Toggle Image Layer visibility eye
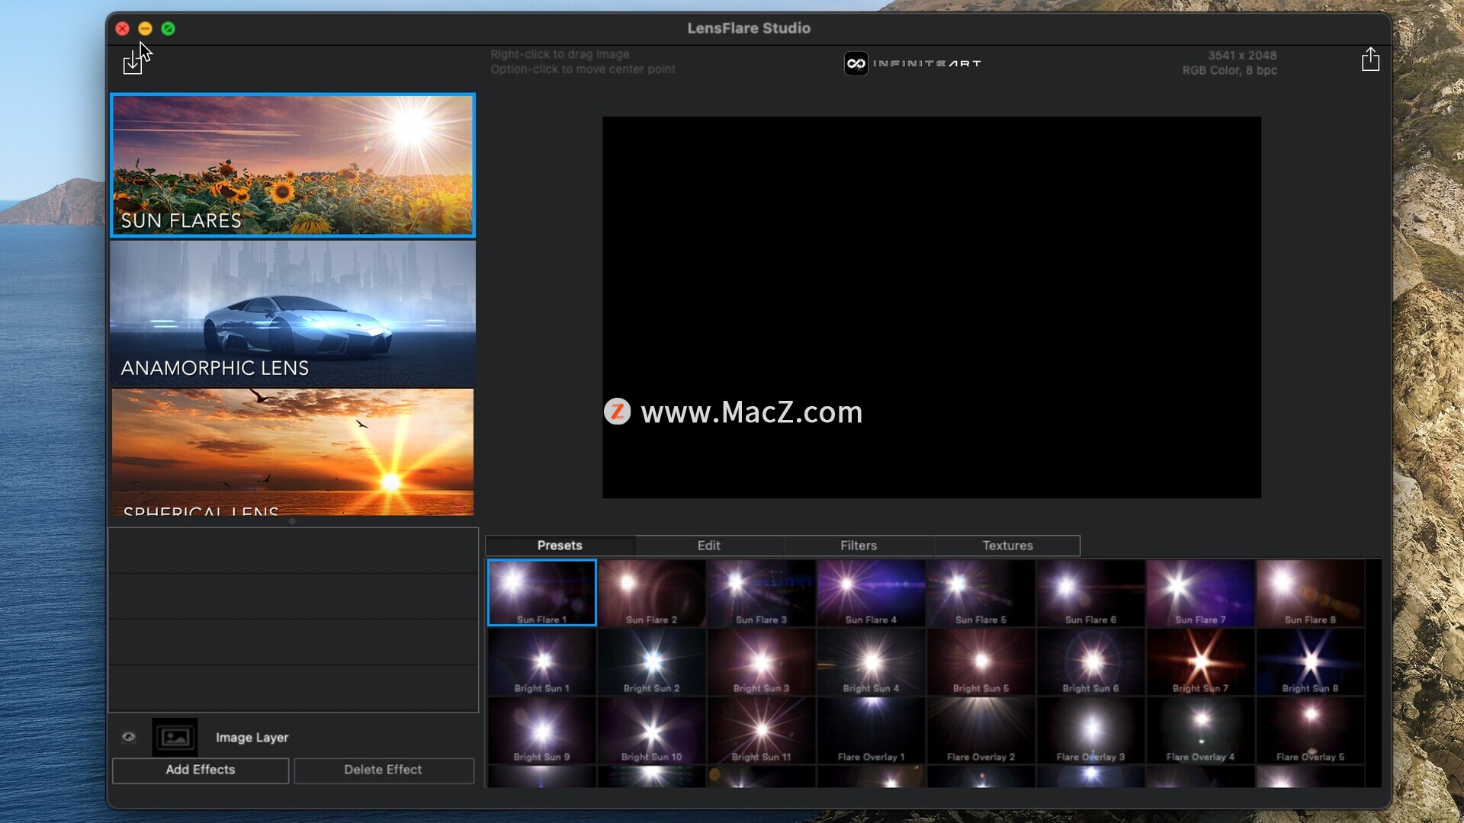Screen dimensions: 1464x823 pos(129,737)
